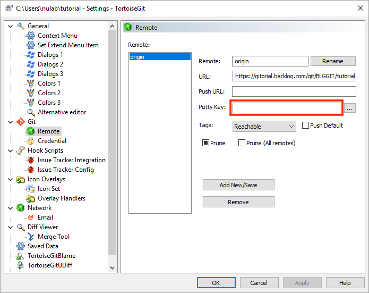Screen dimensions: 369x293
Task: Click the TortoiseGitBlame person icon
Action: coord(21,256)
